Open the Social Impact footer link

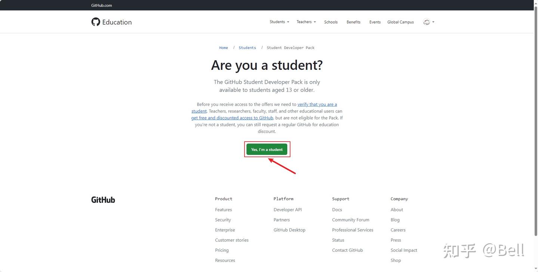404,250
